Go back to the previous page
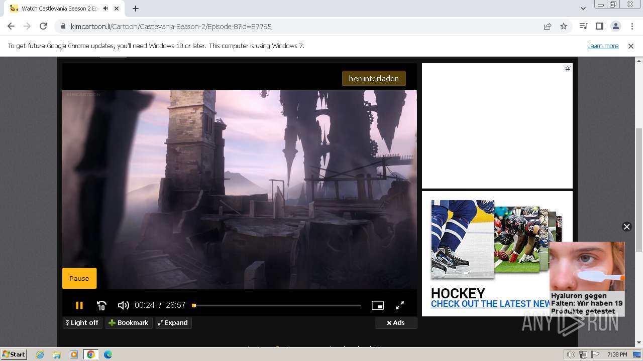Screen dimensions: 643x361 tap(11, 26)
